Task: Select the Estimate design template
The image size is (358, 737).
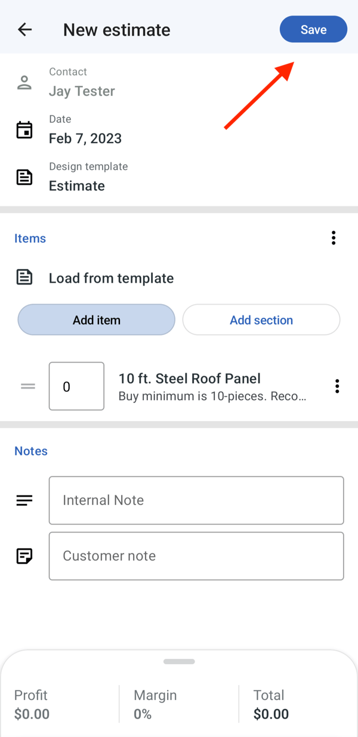Action: [76, 185]
